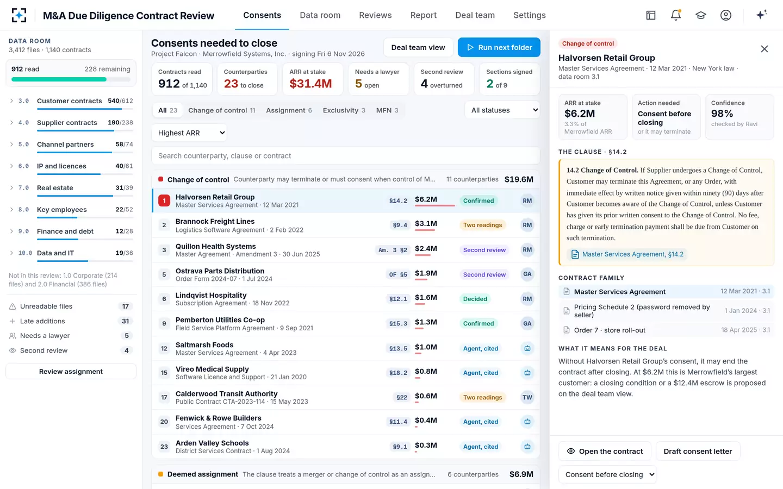Open the Deal team tab
Screen dimensions: 783x489
[475, 15]
